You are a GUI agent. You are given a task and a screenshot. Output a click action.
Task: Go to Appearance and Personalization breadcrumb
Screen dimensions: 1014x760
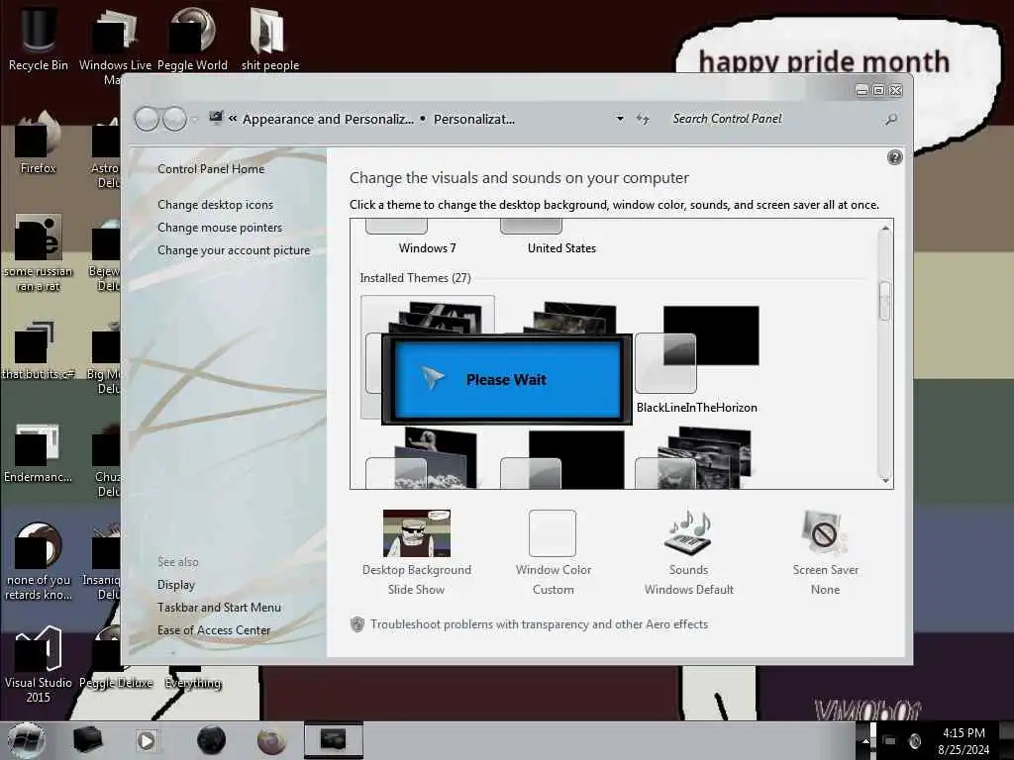(328, 119)
